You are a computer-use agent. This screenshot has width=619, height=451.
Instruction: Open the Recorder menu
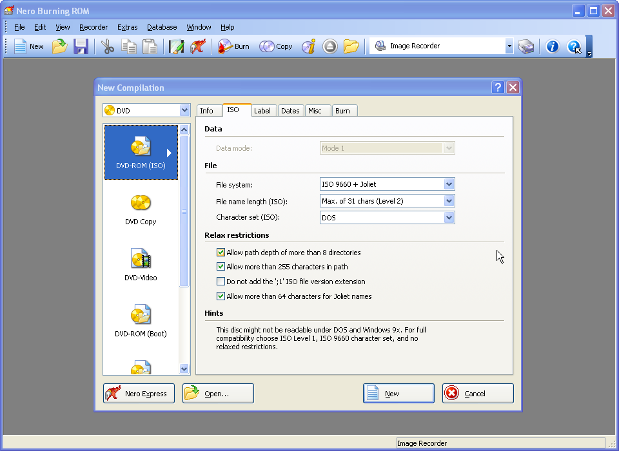[93, 27]
